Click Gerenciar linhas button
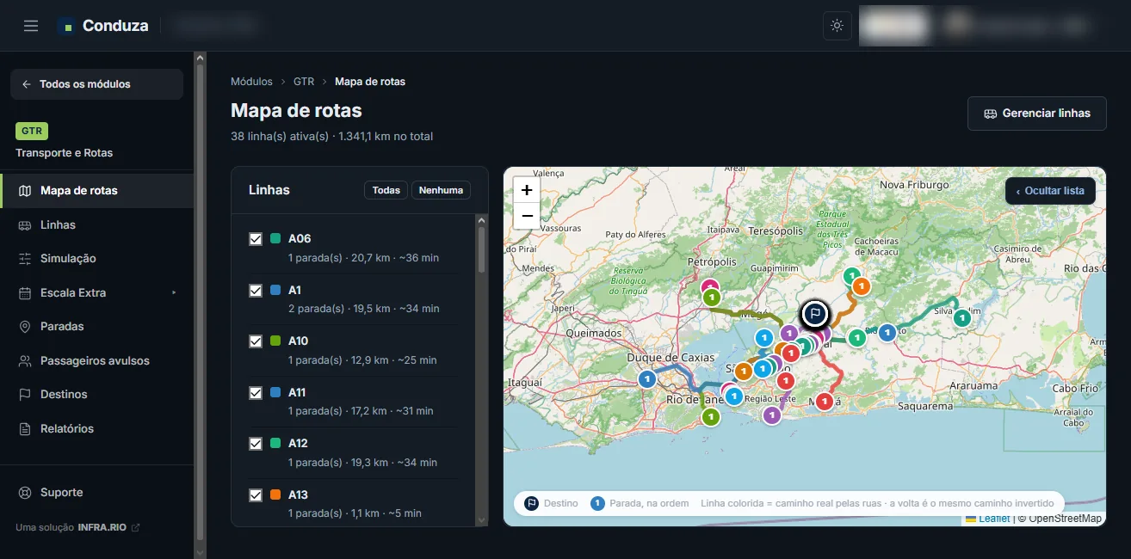 coord(1036,114)
